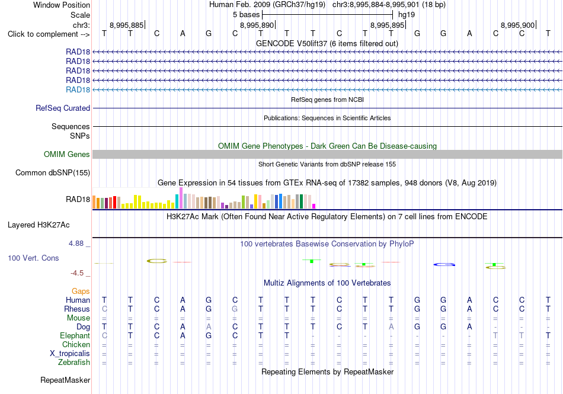Click the 8,995,885 position marker
Screen dimensions: 563x394
[126, 25]
